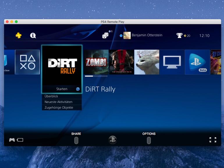Open the PlayStation Plus icon

(19, 35)
